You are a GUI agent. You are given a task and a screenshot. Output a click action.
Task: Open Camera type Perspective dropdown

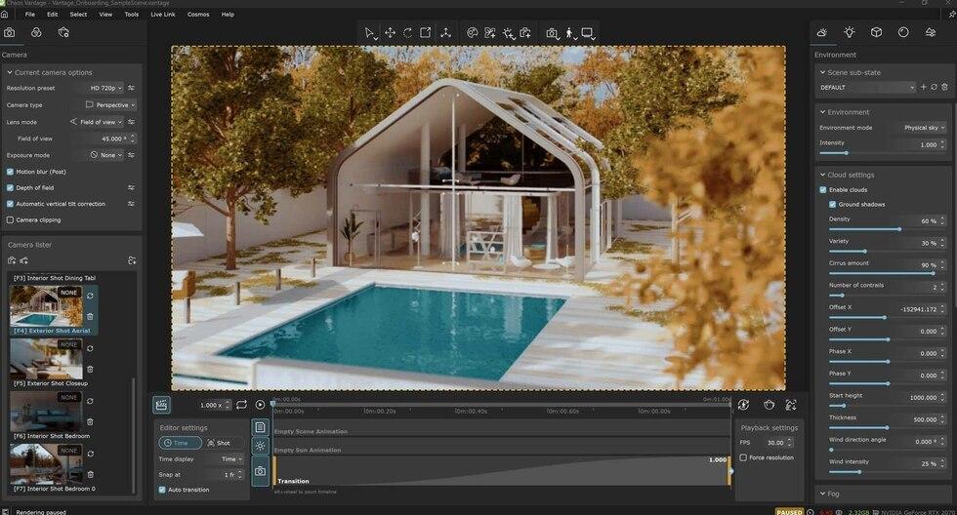[x=109, y=104]
